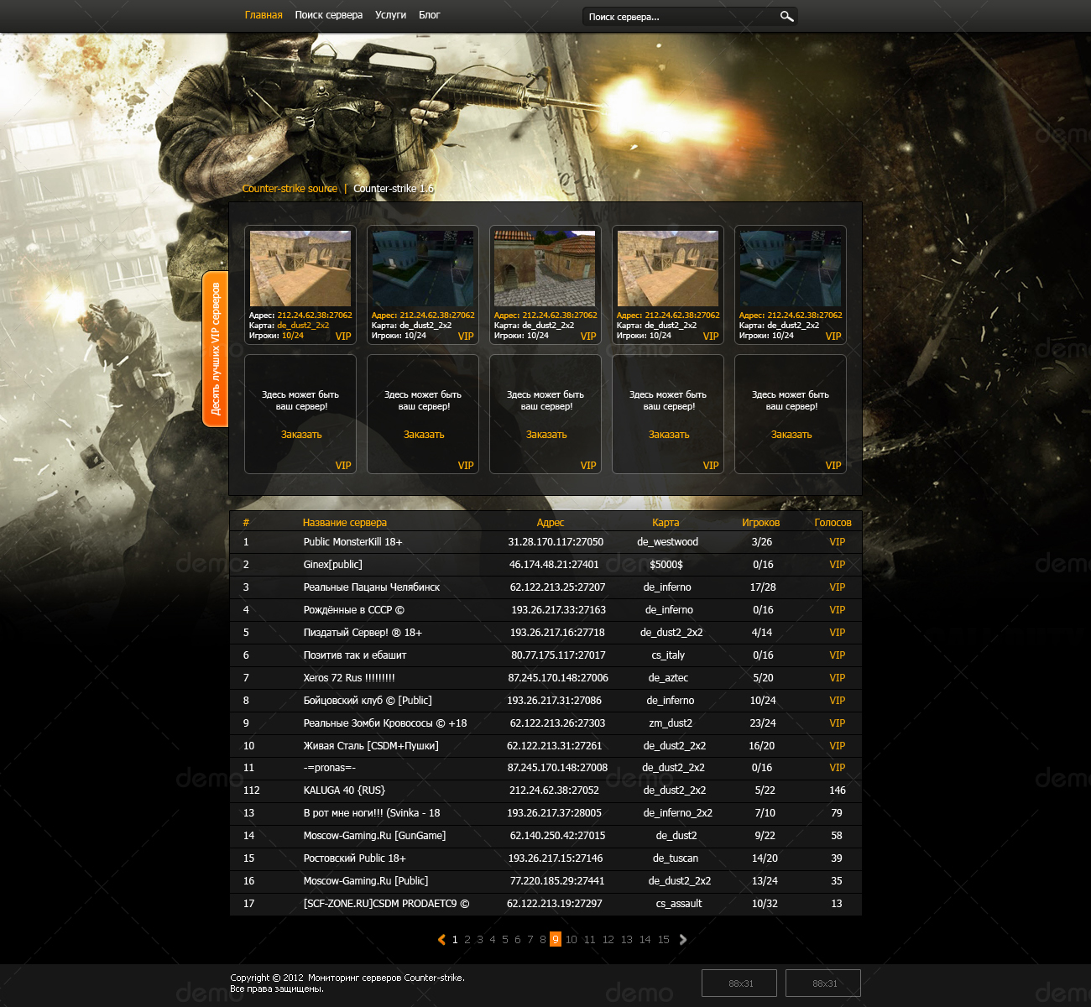Open server Живая Сталь [CSDM+Пушки]

[371, 746]
